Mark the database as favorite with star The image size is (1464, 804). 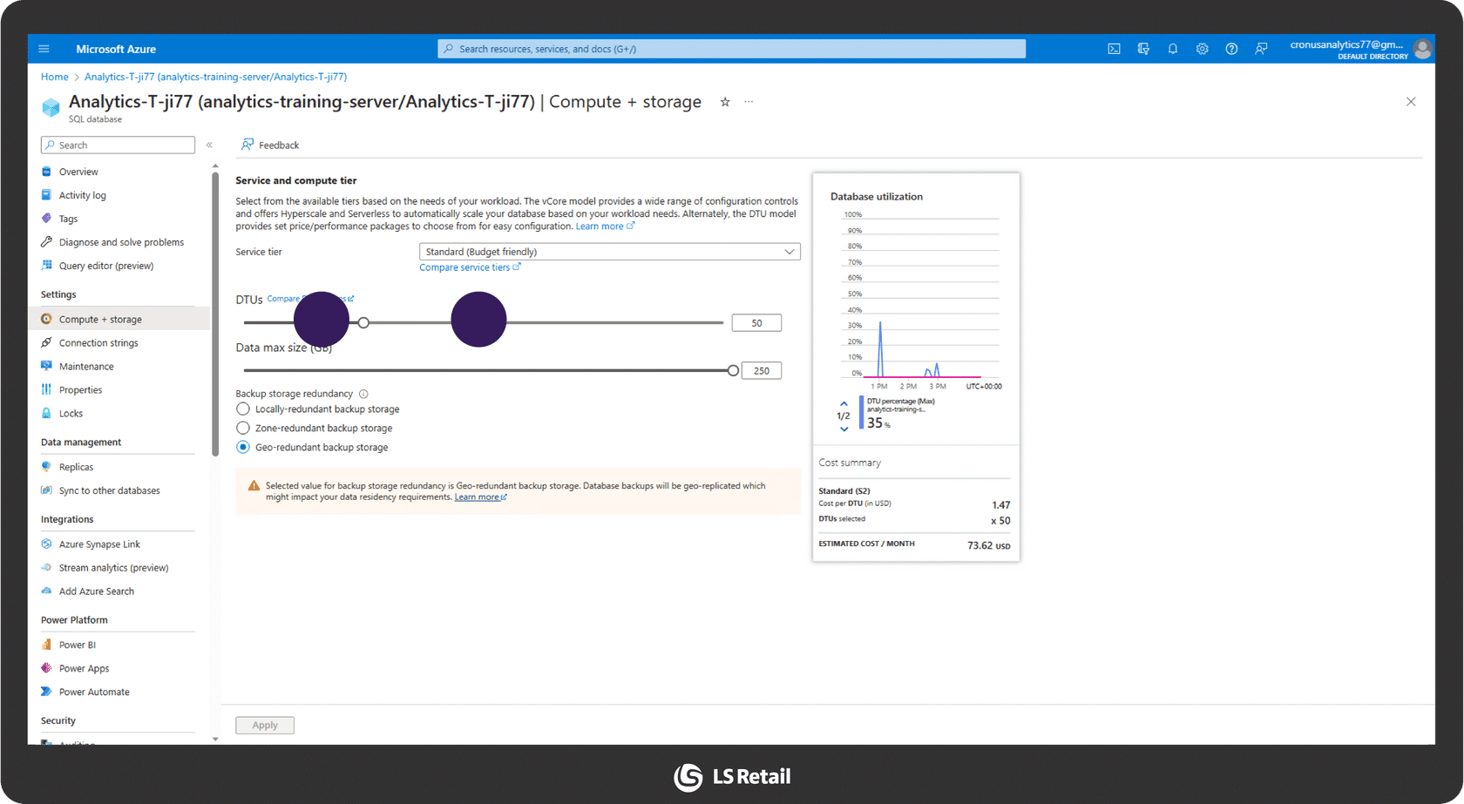(725, 102)
